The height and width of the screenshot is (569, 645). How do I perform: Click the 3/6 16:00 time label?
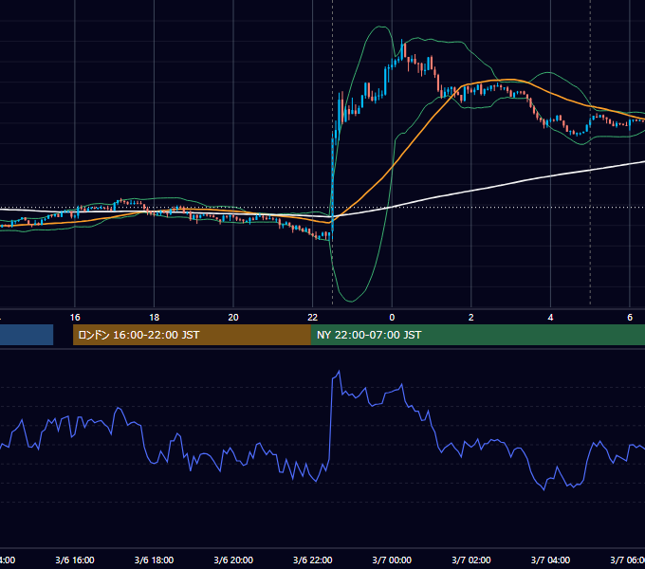[75, 560]
